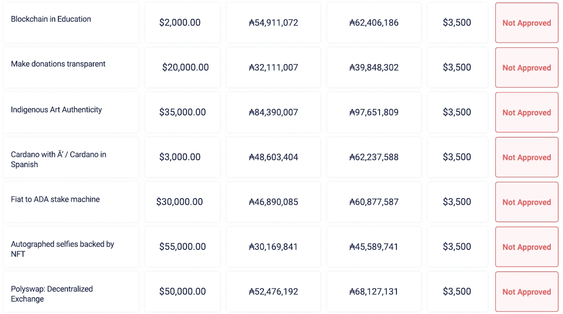Open the Blockchain in Education proposal
The width and height of the screenshot is (563, 314).
[x=51, y=19]
